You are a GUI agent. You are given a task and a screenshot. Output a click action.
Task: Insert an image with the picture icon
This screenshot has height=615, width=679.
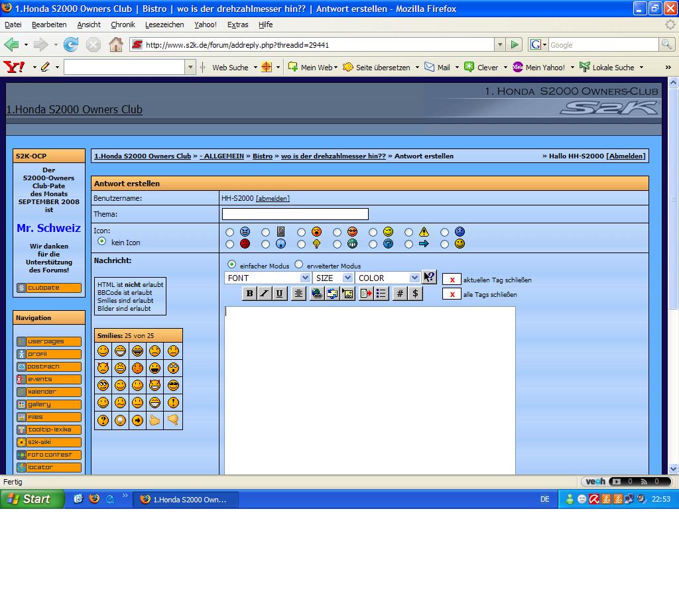(347, 294)
